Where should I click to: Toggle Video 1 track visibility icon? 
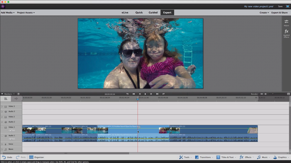[x=6, y=127]
